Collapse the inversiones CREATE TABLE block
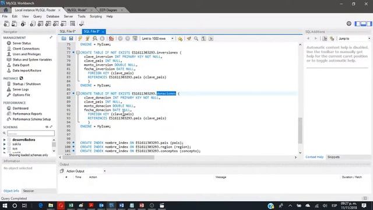 [78, 52]
